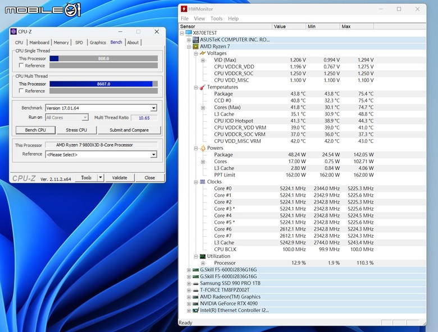Screen dimensions: 438x332
Task: Click the Intel Ethernet Controller icon
Action: (x=195, y=310)
